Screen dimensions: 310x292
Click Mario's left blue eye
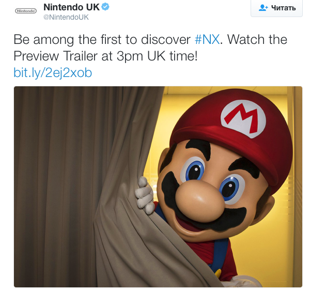tap(194, 170)
